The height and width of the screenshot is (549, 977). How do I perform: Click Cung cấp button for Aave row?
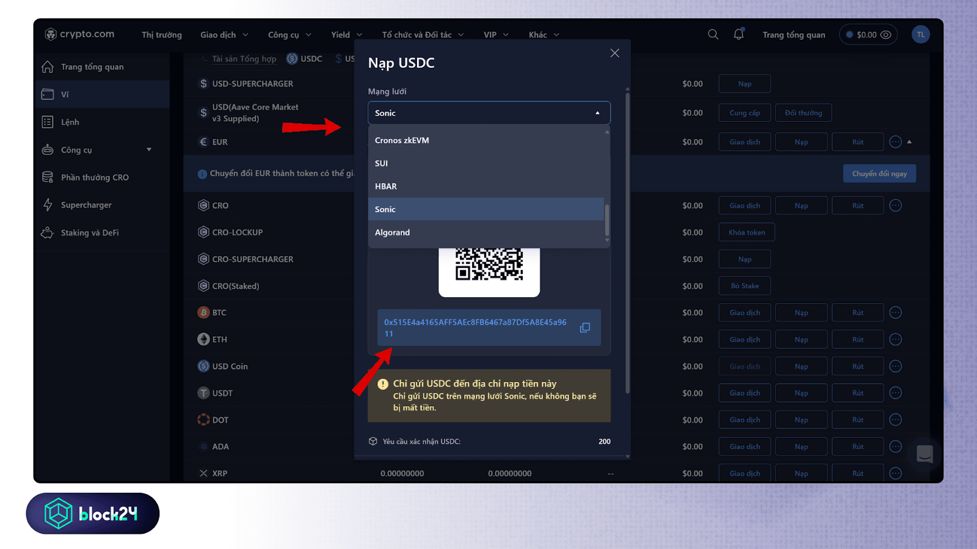coord(745,113)
